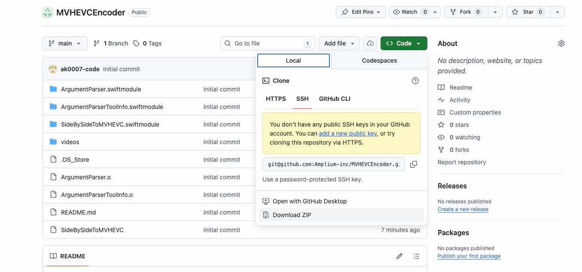This screenshot has height=272, width=582.
Task: Click the GitHub Desktop icon
Action: pyautogui.click(x=266, y=201)
